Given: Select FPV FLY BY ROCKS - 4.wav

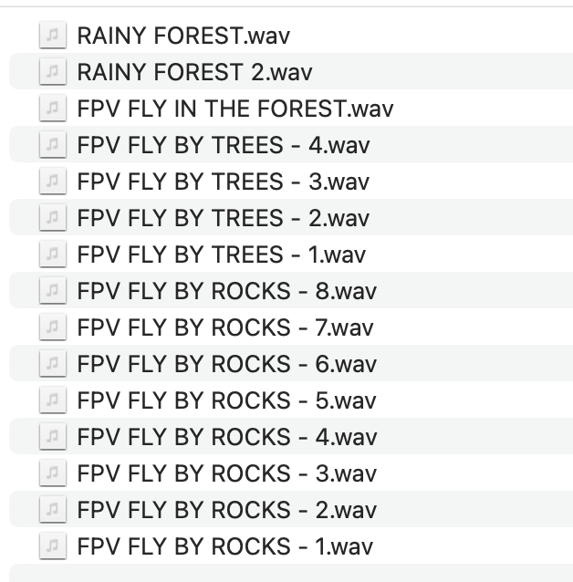Looking at the screenshot, I should pyautogui.click(x=226, y=437).
